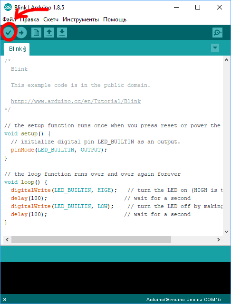Viewport: 231px width, 304px height.
Task: Click 'This example code is in the public domain' comment
Action: click(80, 85)
